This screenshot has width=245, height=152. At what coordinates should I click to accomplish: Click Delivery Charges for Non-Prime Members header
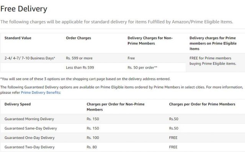pyautogui.click(x=150, y=41)
